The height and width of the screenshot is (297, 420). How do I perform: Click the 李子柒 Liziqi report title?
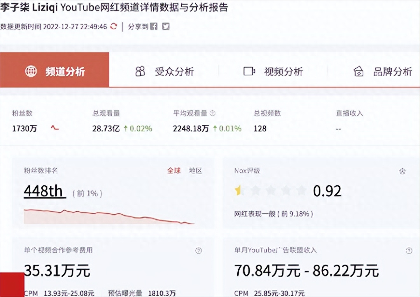[114, 7]
